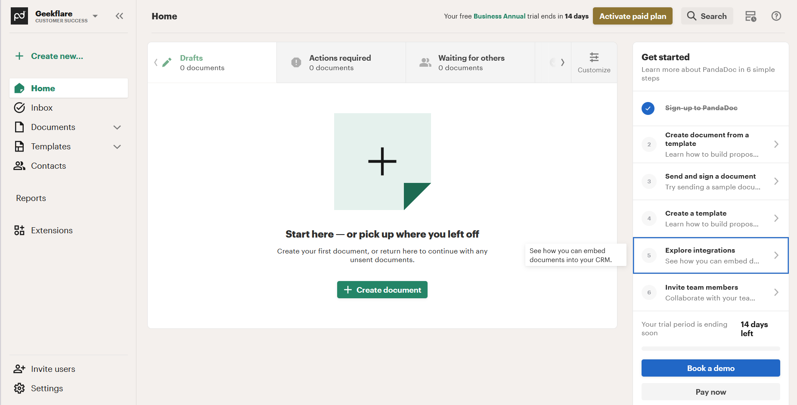Click the Home label in the sidebar
The image size is (797, 405).
coord(43,88)
